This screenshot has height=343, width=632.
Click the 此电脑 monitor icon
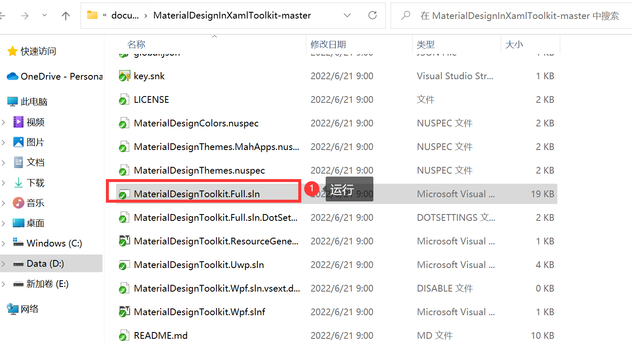tap(13, 102)
